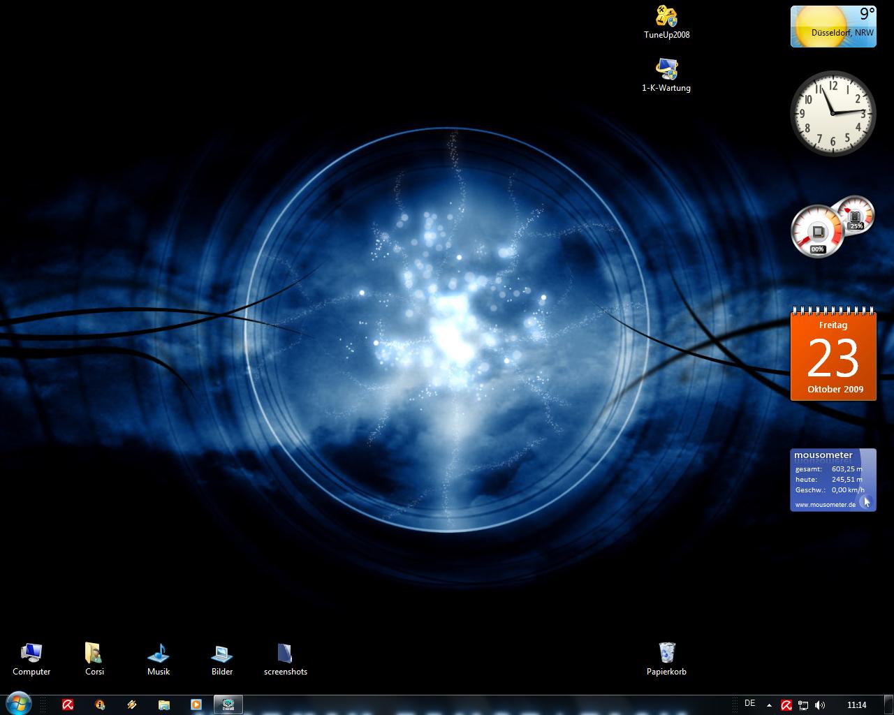
Task: Open the Windows Start menu
Action: click(x=18, y=704)
